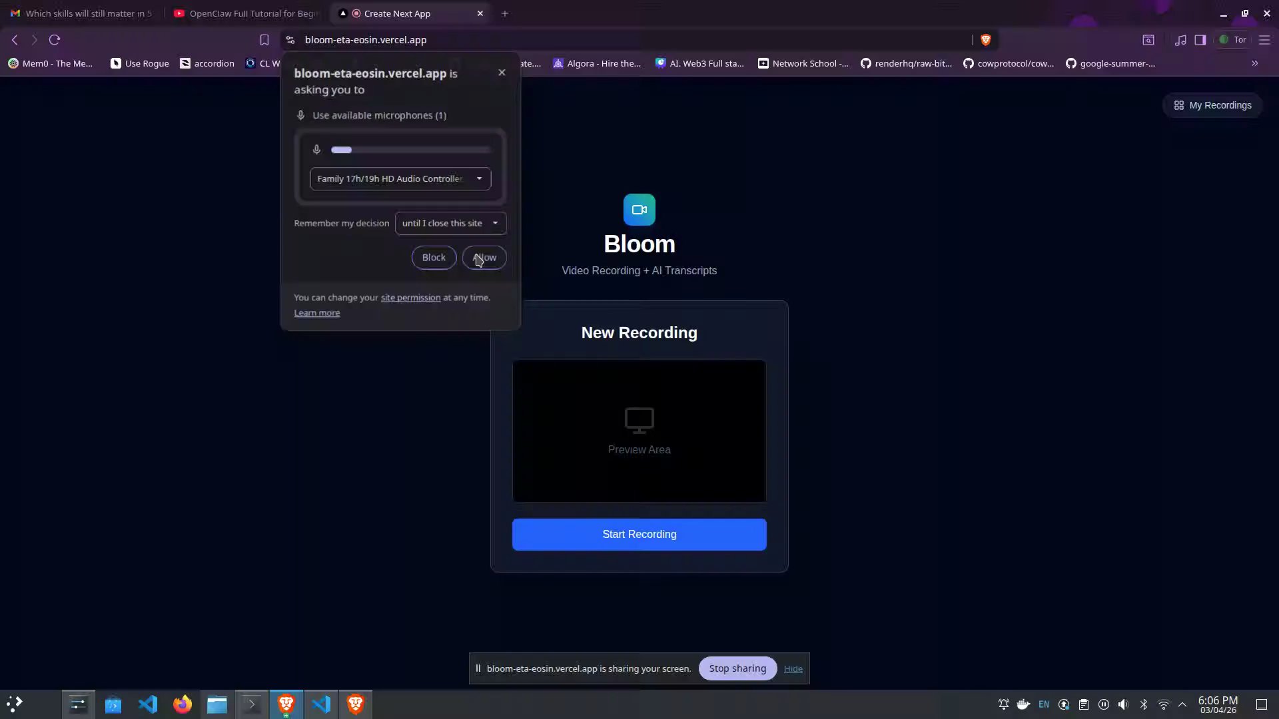
Task: Expand hidden bookmarks overflow chevron
Action: click(x=1255, y=63)
